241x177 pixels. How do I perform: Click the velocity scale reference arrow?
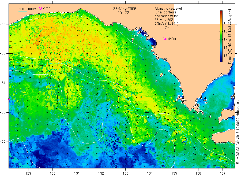pos(163,27)
